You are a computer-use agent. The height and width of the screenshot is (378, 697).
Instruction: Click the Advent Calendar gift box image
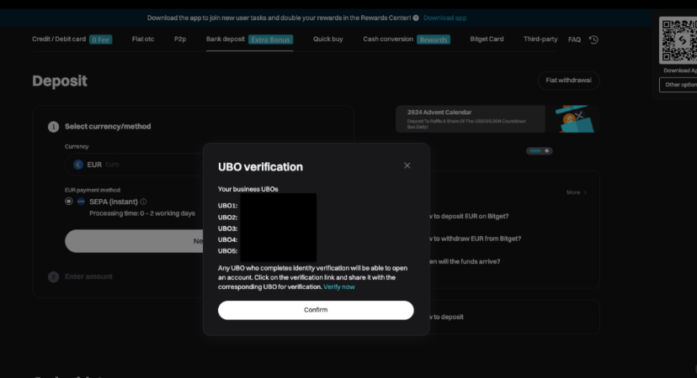point(573,119)
